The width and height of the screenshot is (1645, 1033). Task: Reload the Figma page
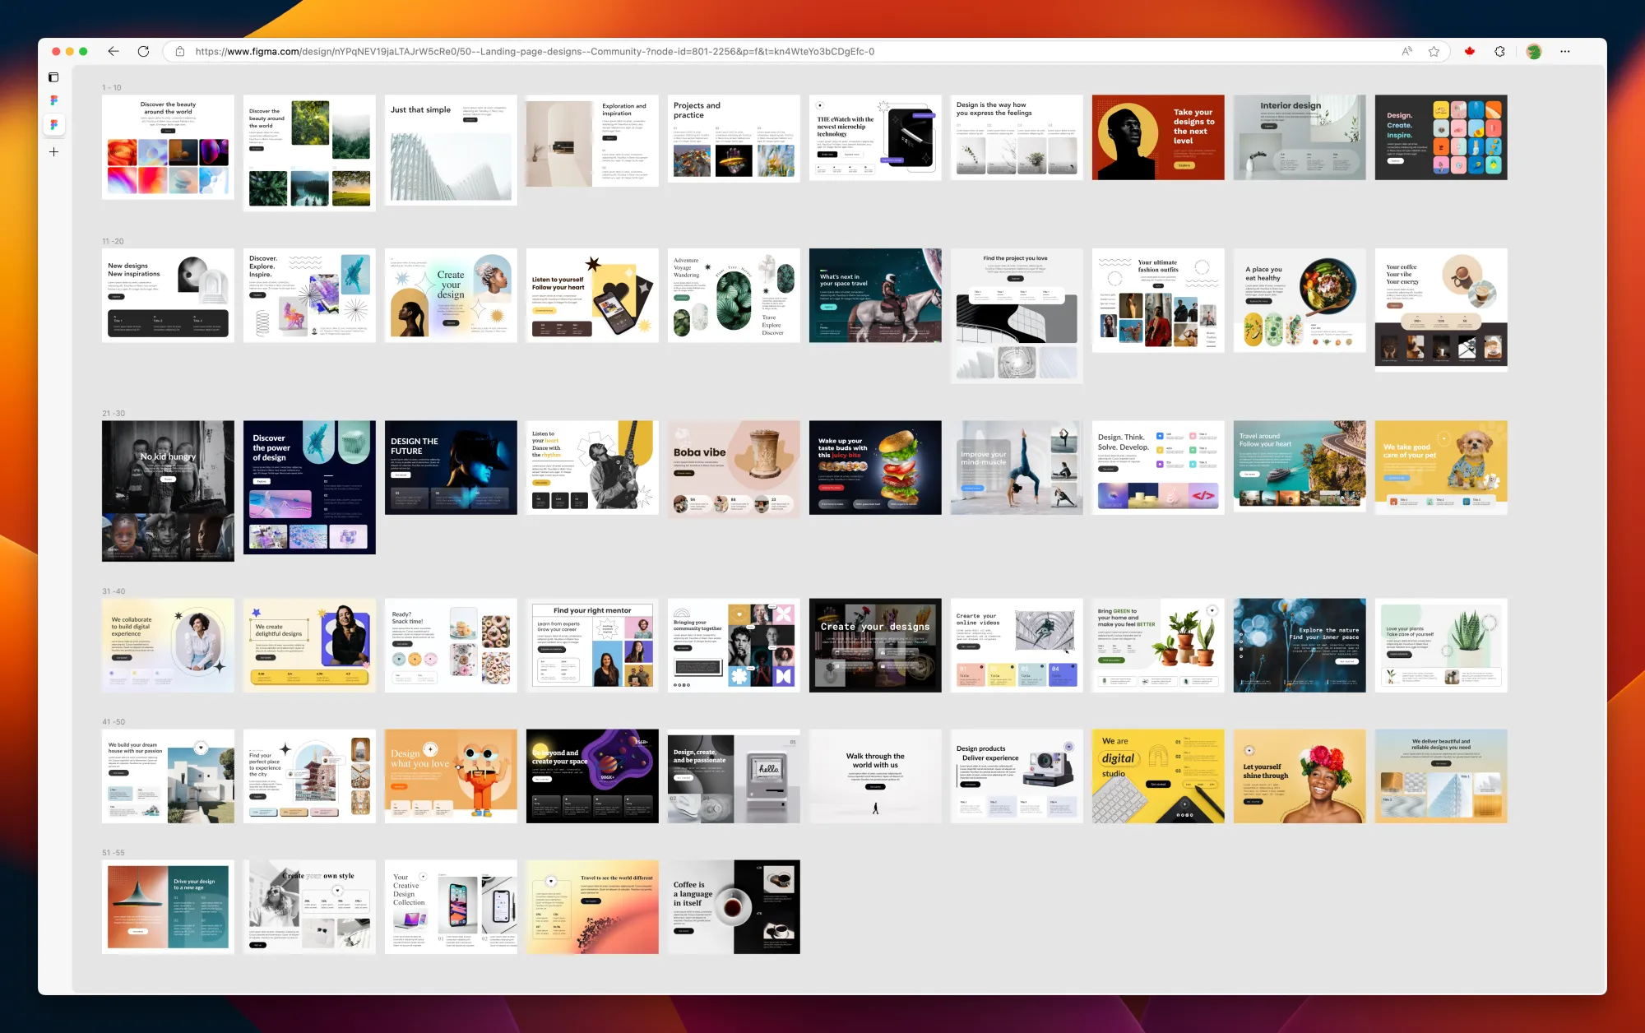click(143, 51)
